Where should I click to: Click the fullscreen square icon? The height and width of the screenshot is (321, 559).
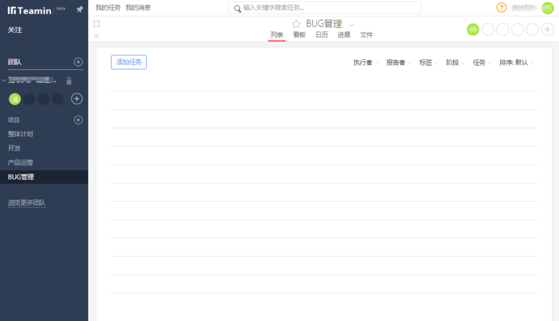pos(96,24)
